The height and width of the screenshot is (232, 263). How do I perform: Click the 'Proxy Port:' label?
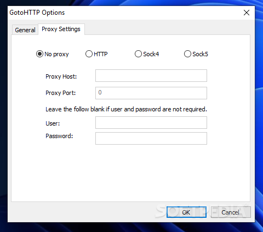click(61, 93)
